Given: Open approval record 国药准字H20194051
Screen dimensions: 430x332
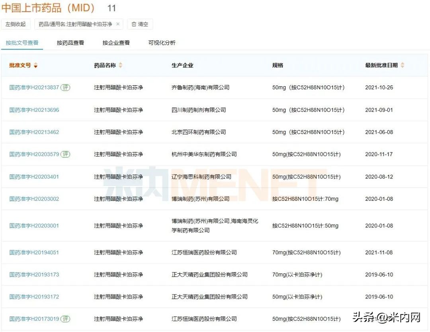Looking at the screenshot, I should [x=34, y=253].
